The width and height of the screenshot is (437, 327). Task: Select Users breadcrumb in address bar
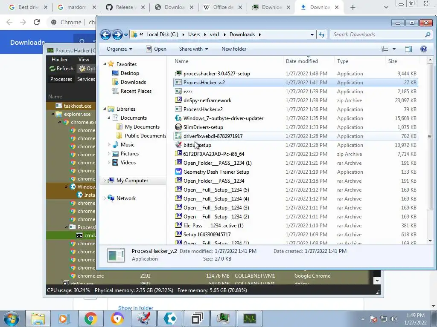(x=194, y=34)
